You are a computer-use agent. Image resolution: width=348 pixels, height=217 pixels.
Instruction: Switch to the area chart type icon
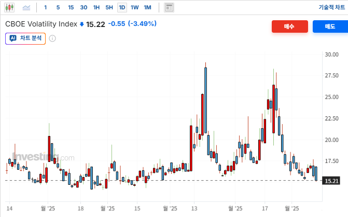(26, 8)
